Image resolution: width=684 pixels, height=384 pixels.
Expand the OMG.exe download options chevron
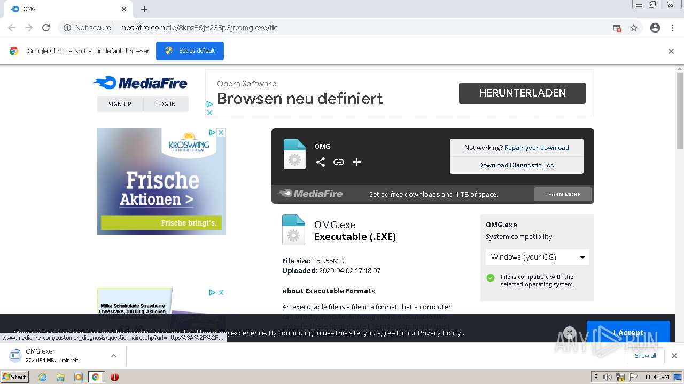113,356
